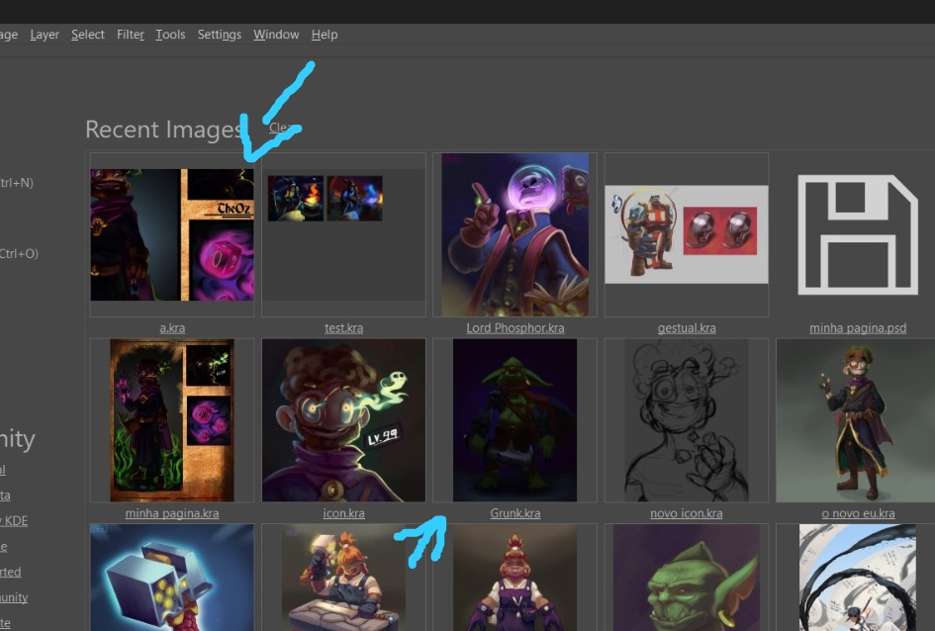Open the character in purple overalls thumbnail
Viewport: 935px width, 631px height.
515,578
